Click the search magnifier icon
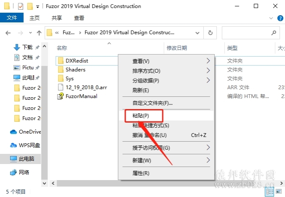 coord(274,33)
